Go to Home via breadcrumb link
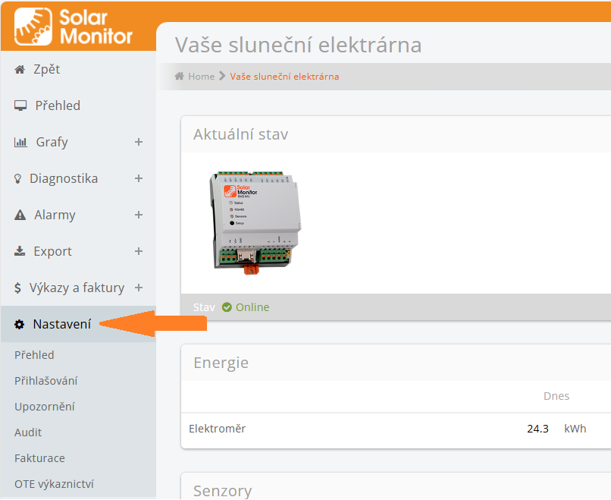The image size is (611, 500). [x=201, y=77]
